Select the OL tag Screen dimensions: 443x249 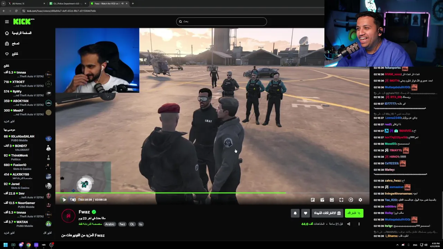[132, 224]
